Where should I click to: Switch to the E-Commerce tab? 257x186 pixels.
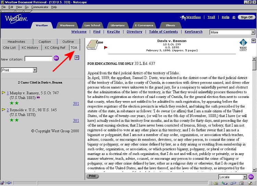coord(144,25)
